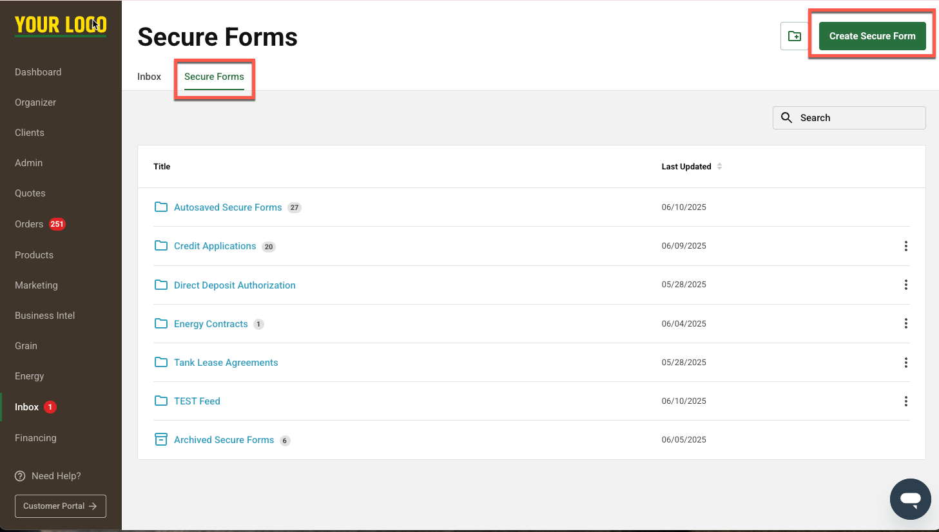Click the Direct Deposit Authorization folder icon
Screen dimensions: 939x532
pyautogui.click(x=161, y=285)
